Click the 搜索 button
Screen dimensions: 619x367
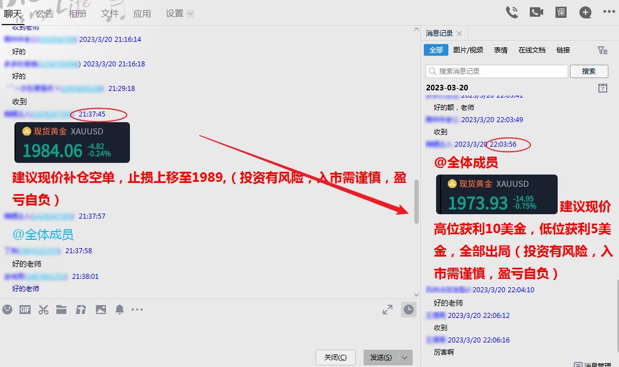[589, 71]
